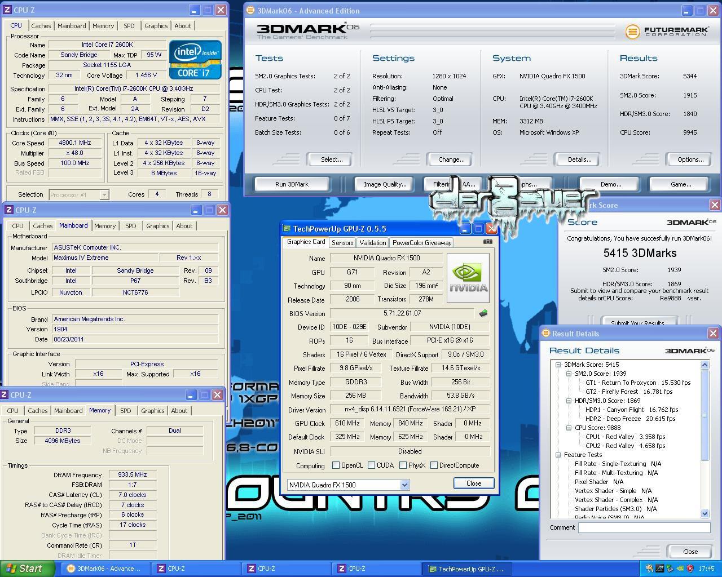
Task: Click the BIOS Version 5.71.22.61.07 field
Action: click(x=402, y=313)
